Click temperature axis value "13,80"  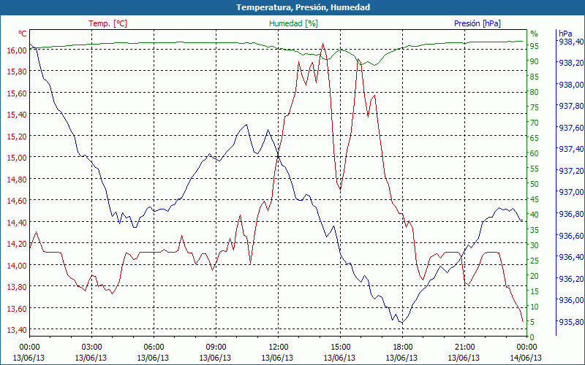tap(17, 287)
